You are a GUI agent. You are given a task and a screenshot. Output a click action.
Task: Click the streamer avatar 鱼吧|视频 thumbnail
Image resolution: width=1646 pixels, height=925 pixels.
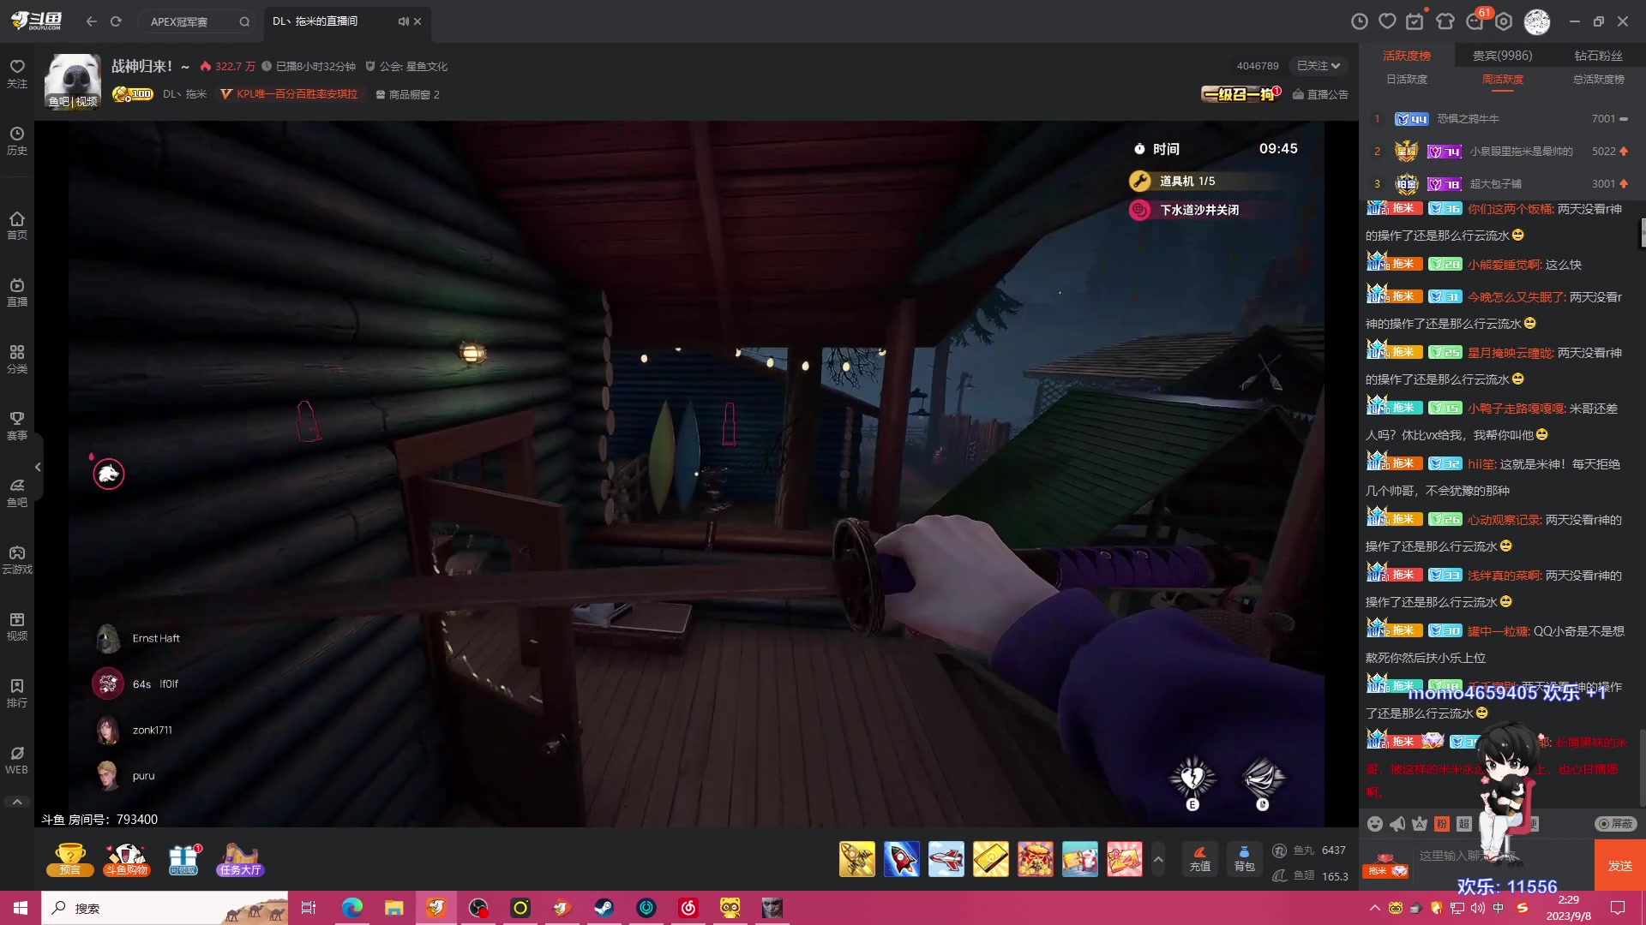coord(73,81)
